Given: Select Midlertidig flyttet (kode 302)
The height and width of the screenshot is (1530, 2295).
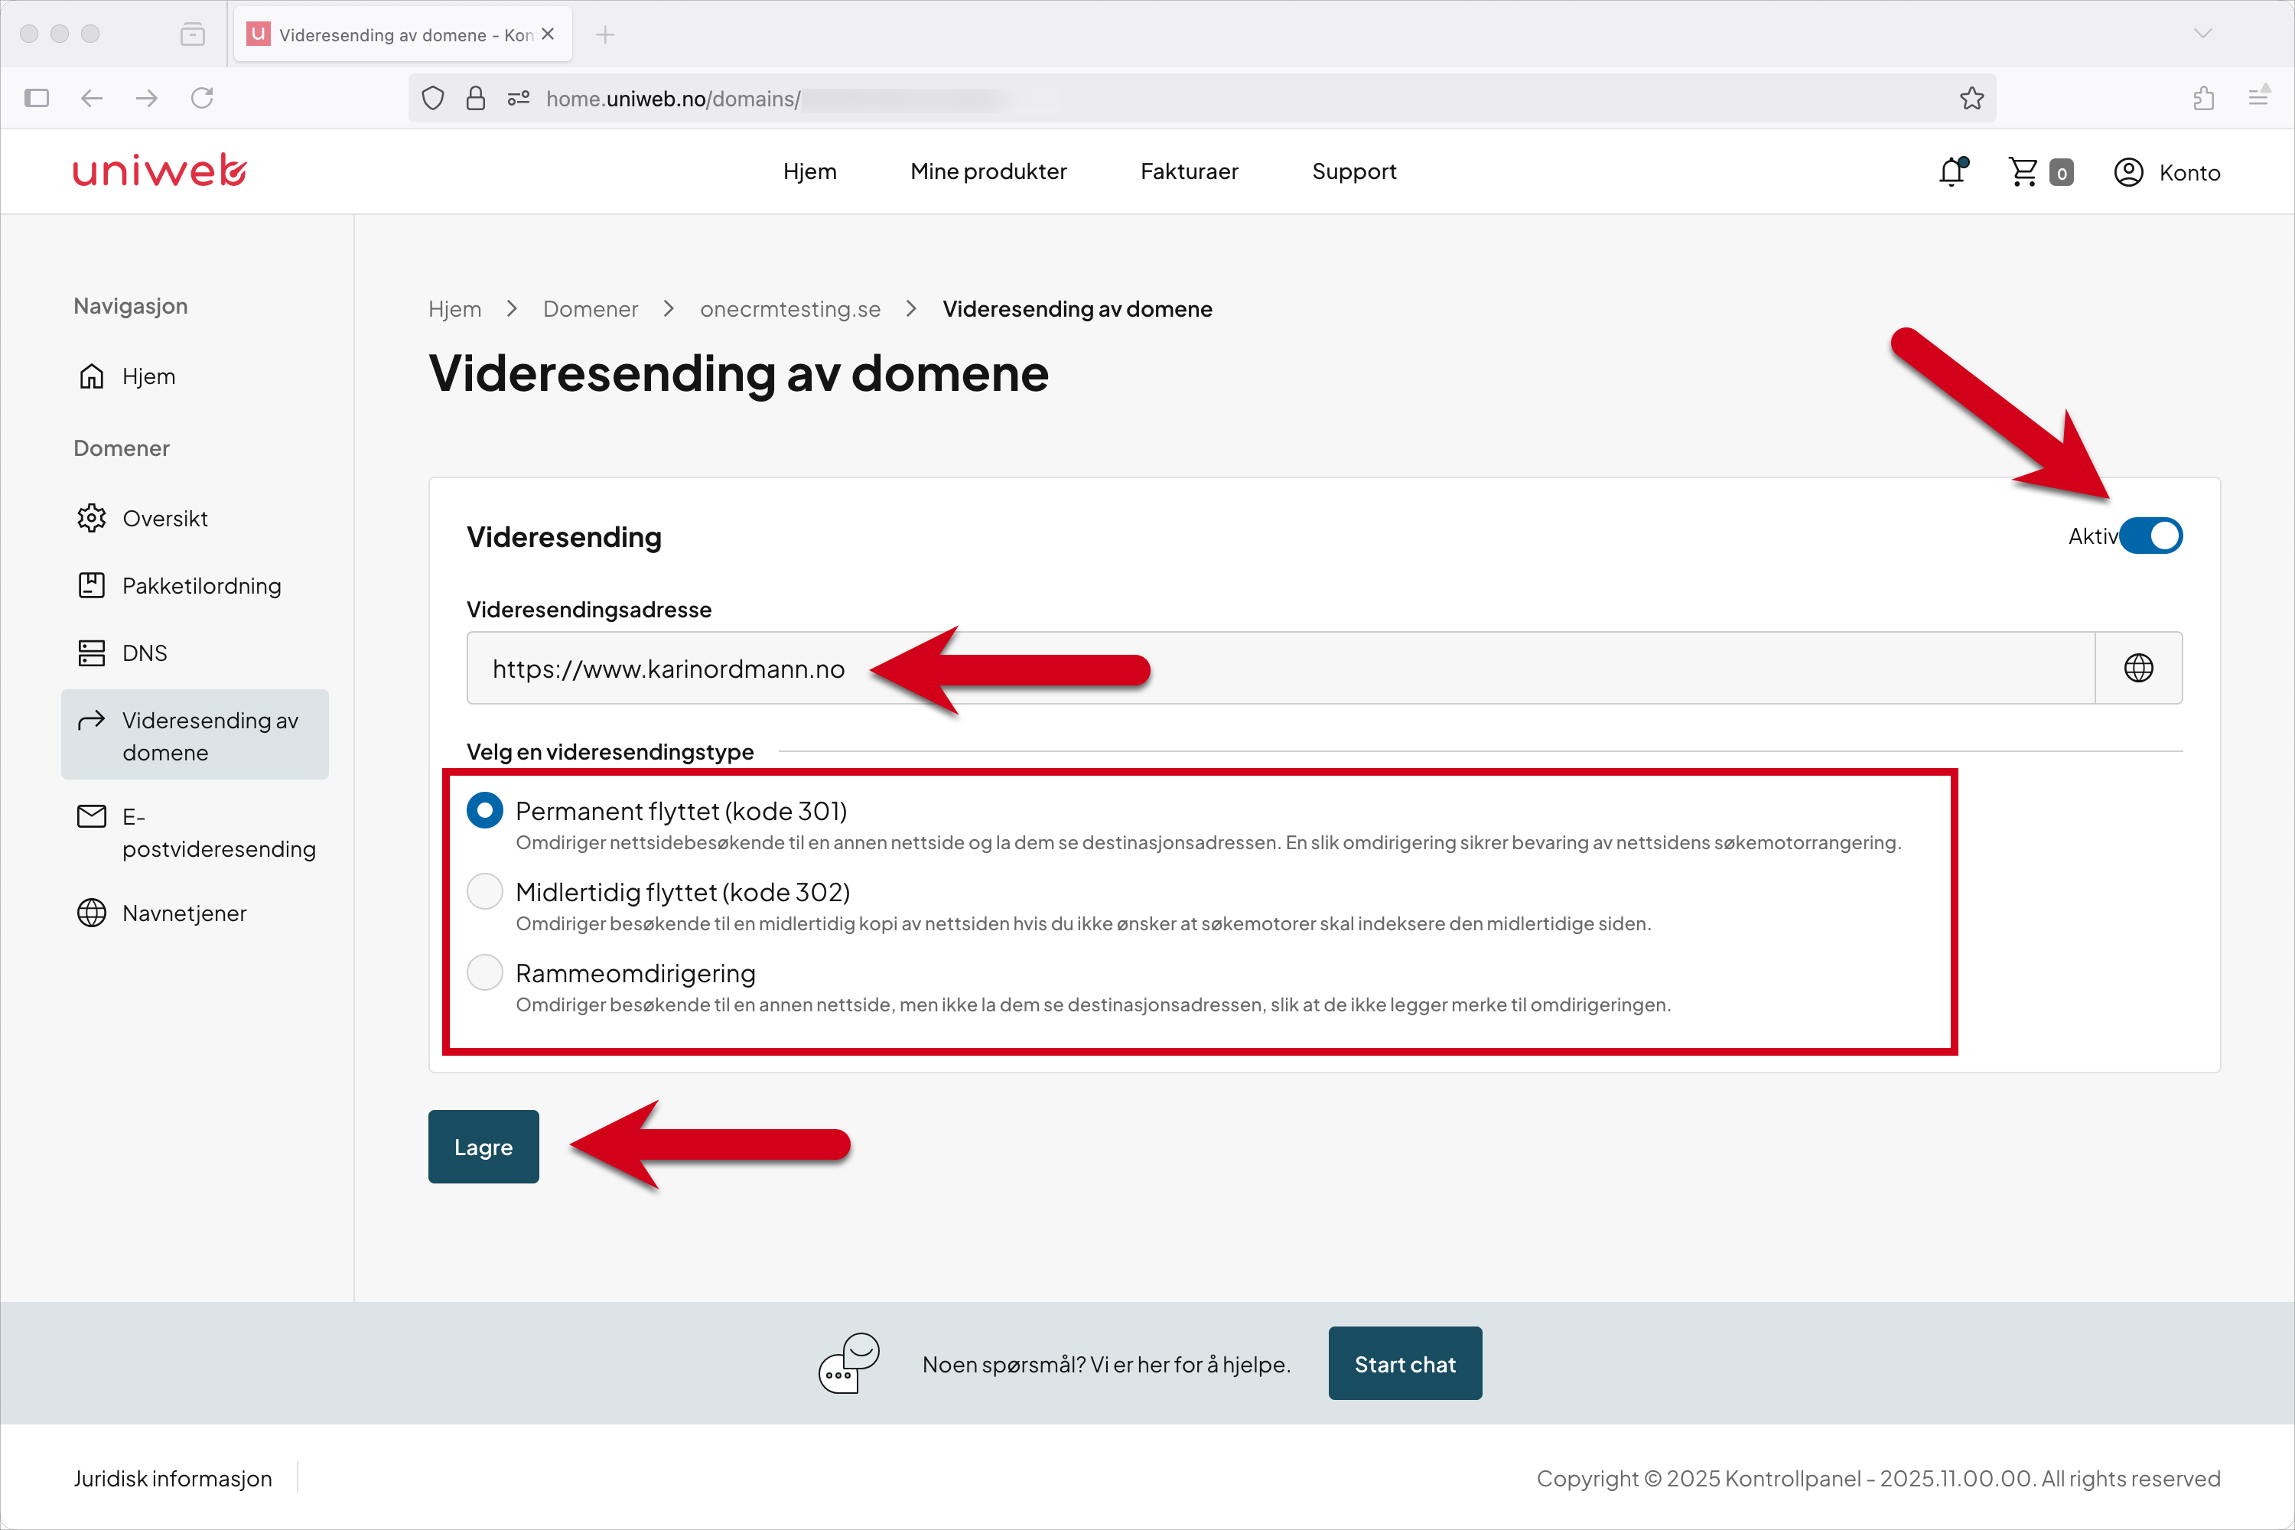Looking at the screenshot, I should [x=485, y=892].
